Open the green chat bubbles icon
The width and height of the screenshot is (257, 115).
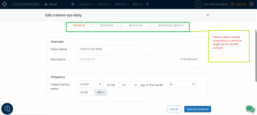250,109
